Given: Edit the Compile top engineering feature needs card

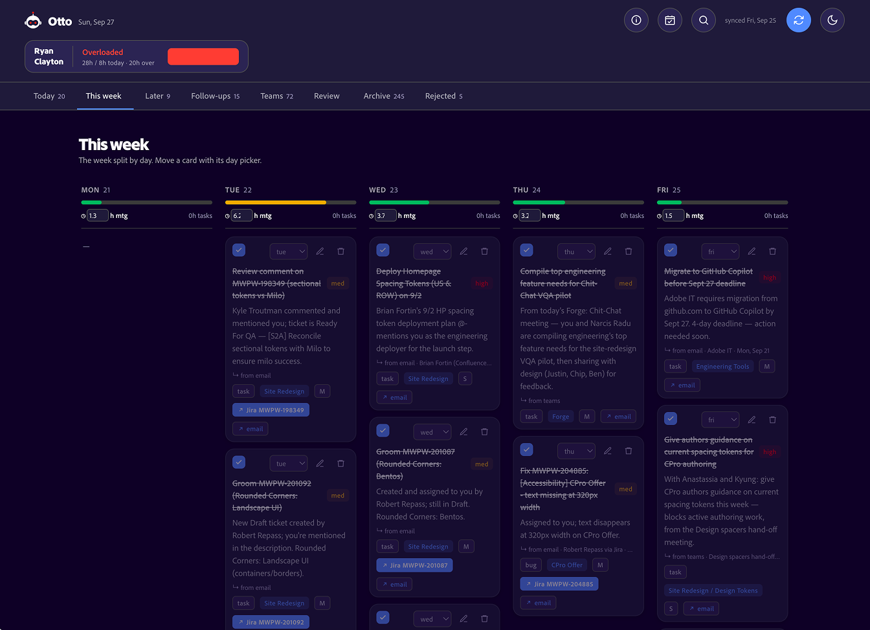Looking at the screenshot, I should click(x=607, y=251).
